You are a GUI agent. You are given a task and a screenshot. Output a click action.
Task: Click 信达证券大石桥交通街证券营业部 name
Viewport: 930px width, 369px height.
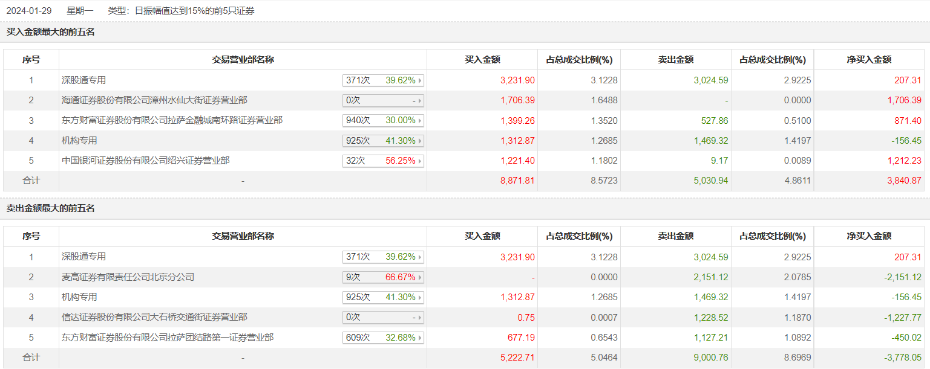[154, 317]
